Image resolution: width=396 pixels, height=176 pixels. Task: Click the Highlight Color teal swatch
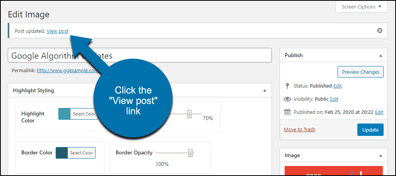coord(64,114)
